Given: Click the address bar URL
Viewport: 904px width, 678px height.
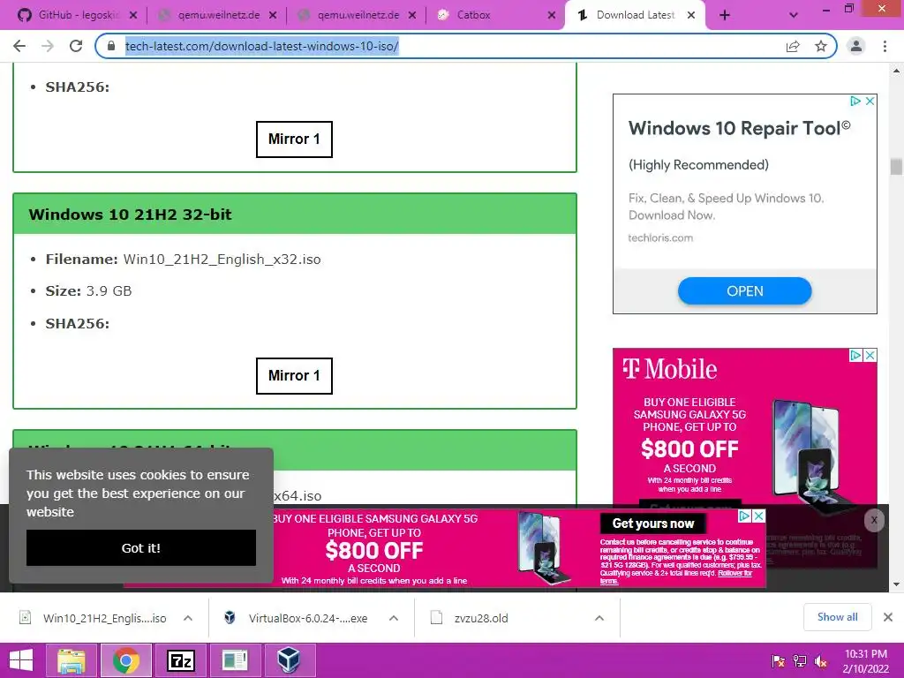Looking at the screenshot, I should (261, 46).
